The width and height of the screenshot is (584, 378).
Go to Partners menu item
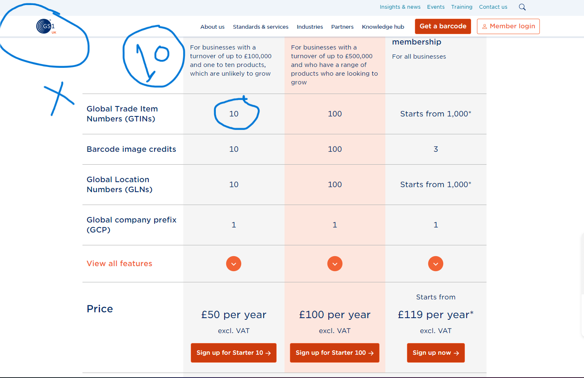(x=342, y=27)
